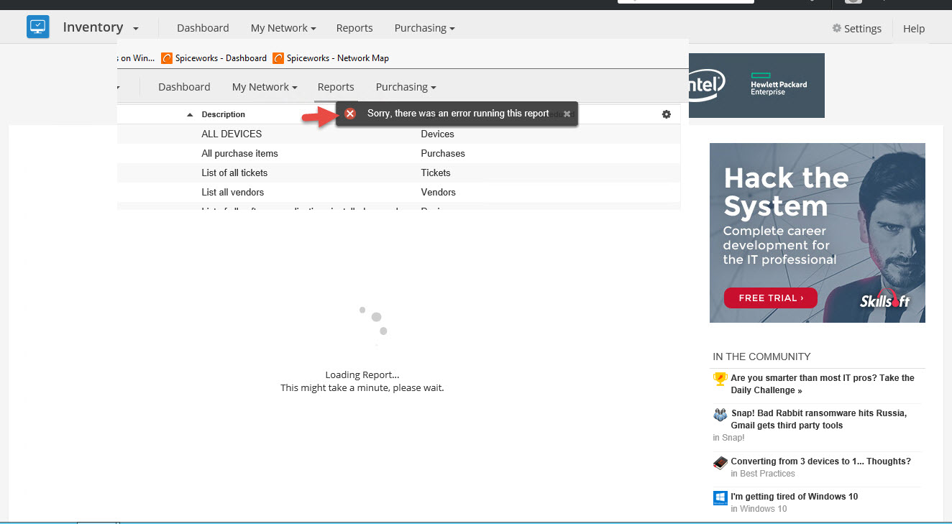Click the Snap! community post icon

[720, 415]
